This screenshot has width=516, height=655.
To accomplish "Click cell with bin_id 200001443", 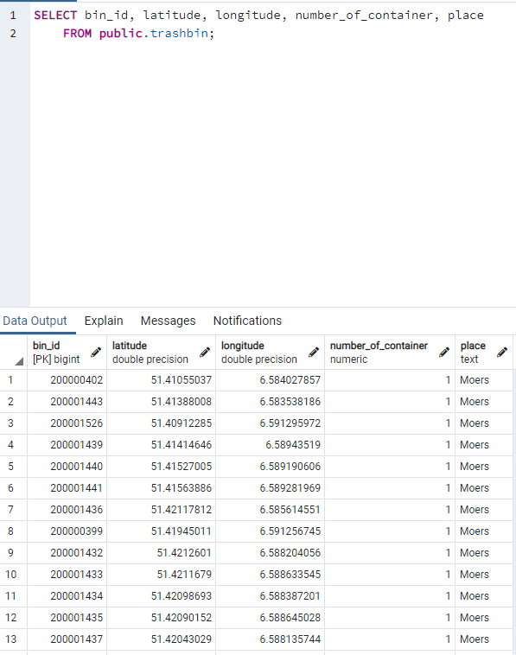I will pos(67,402).
